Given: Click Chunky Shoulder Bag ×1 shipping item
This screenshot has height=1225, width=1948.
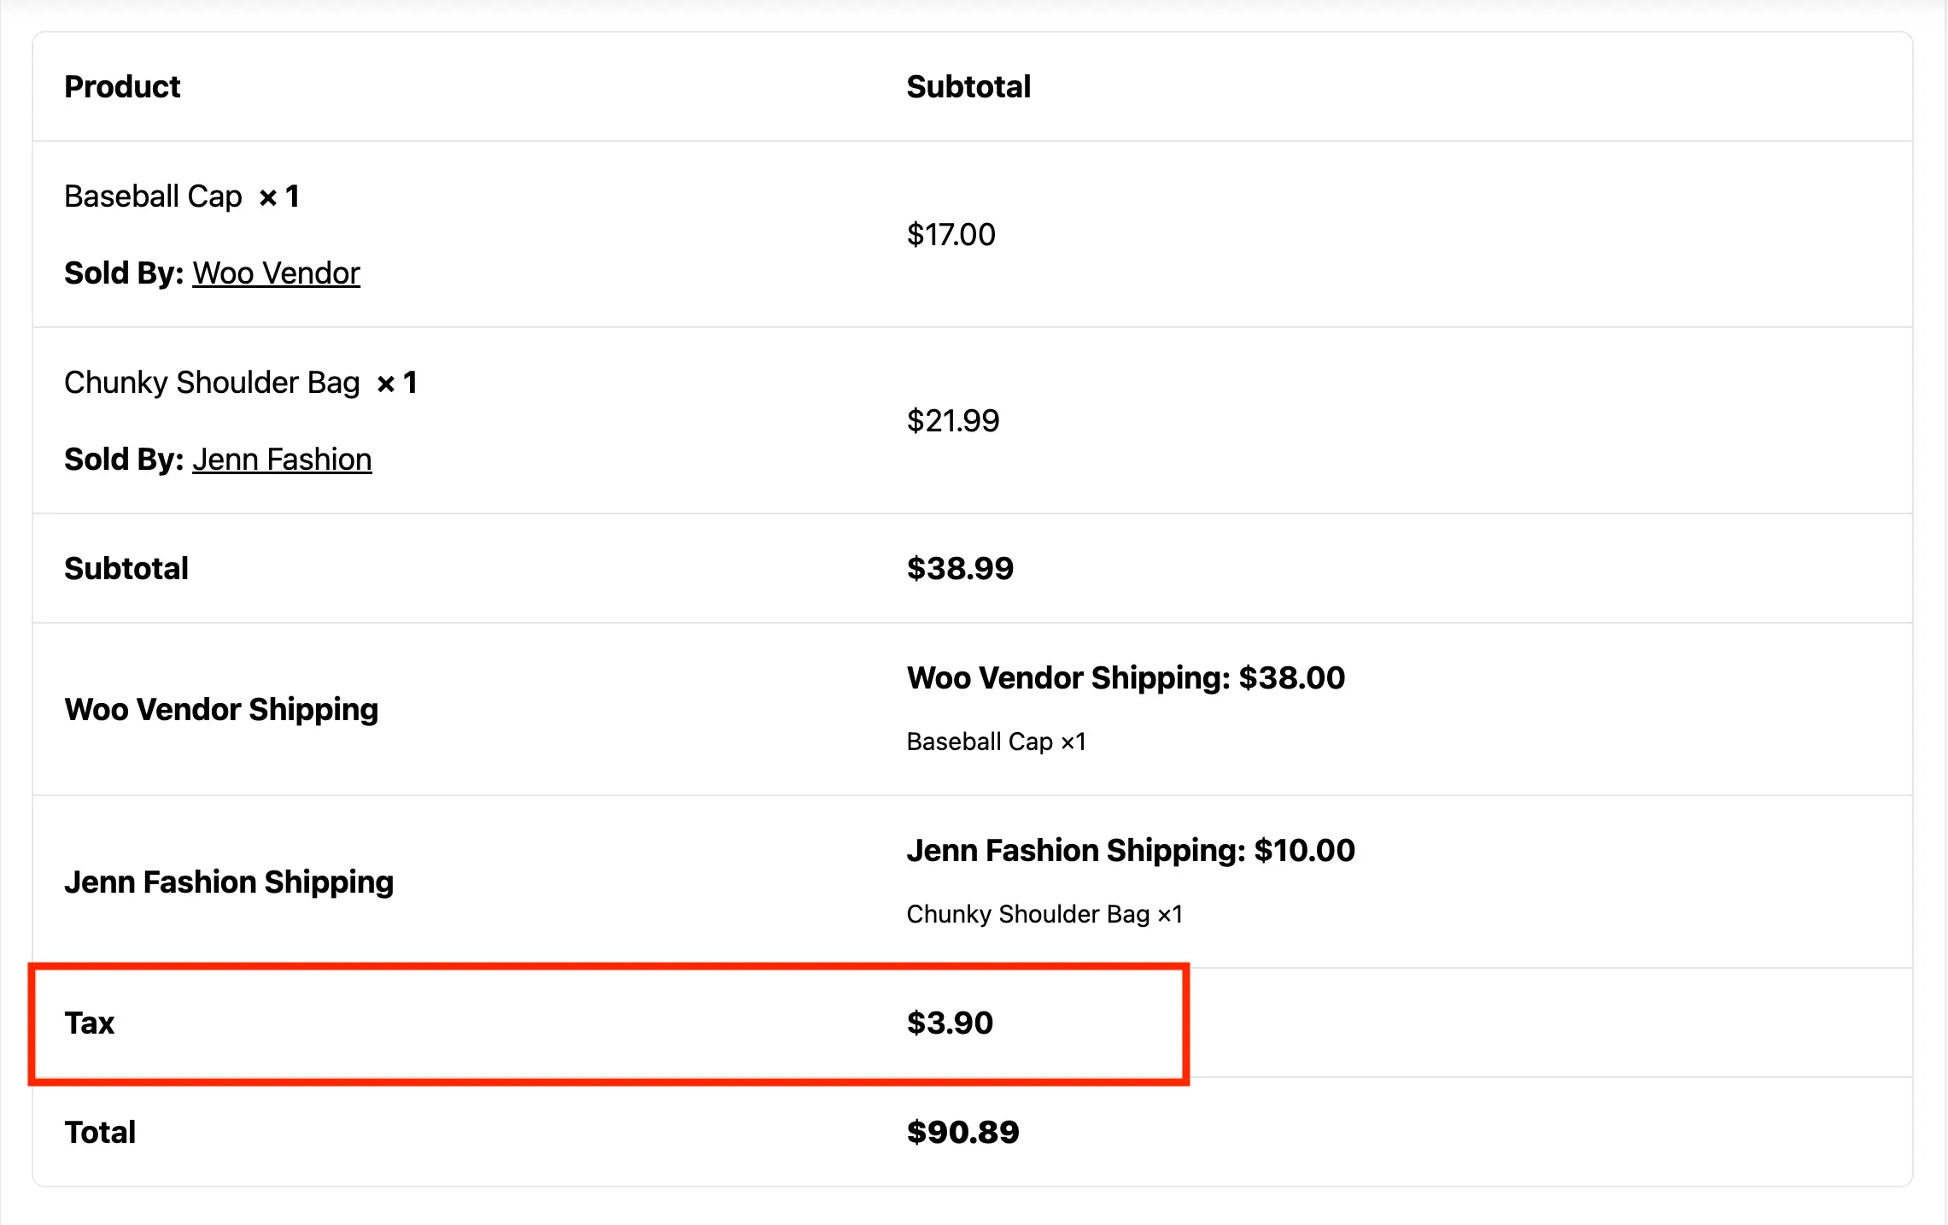Looking at the screenshot, I should coord(1044,914).
